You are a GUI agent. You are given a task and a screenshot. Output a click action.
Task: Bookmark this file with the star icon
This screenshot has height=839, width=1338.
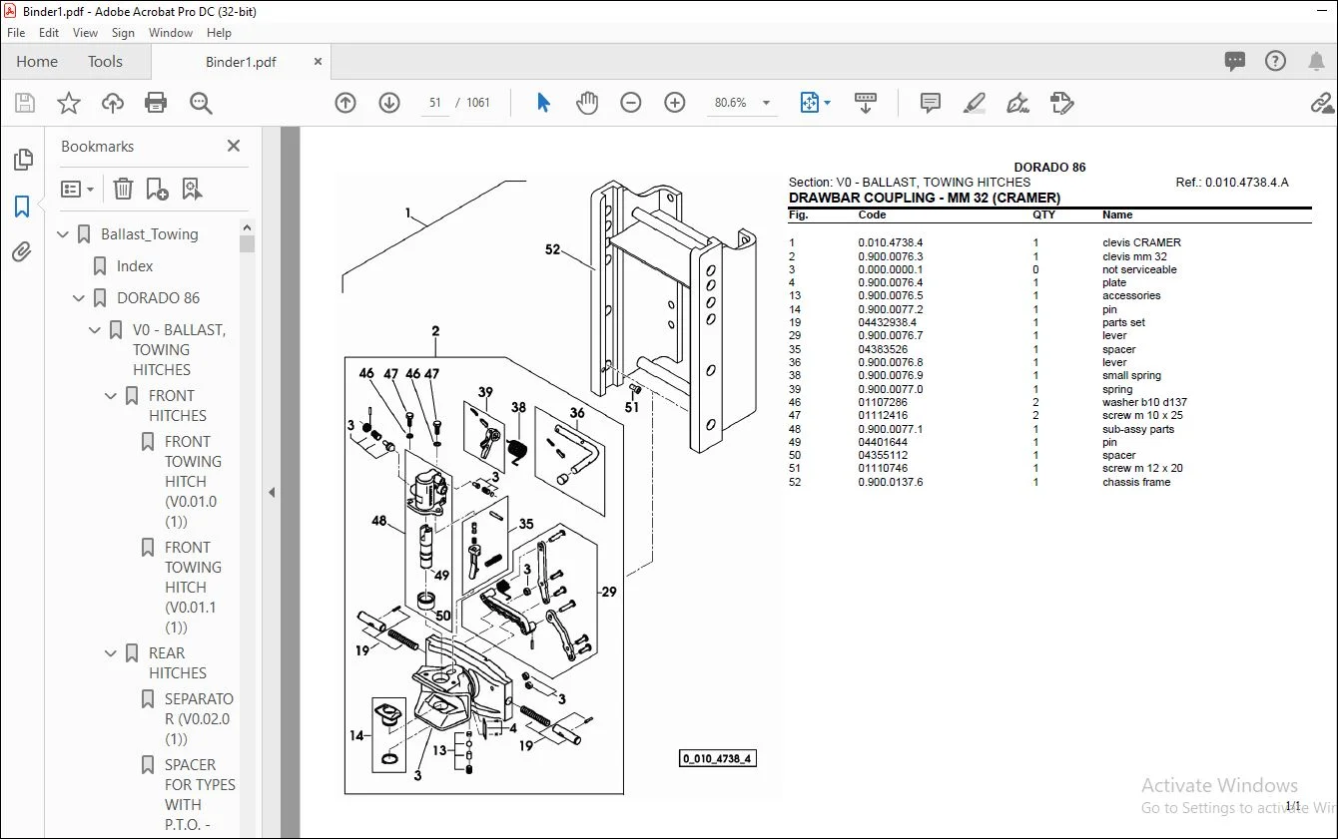pyautogui.click(x=69, y=103)
